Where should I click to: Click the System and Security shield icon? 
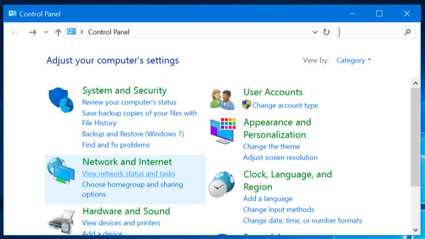pyautogui.click(x=61, y=100)
